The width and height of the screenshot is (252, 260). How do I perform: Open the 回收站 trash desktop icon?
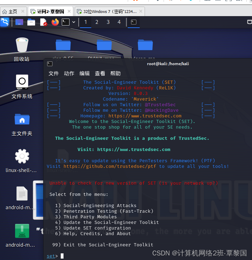(22, 49)
